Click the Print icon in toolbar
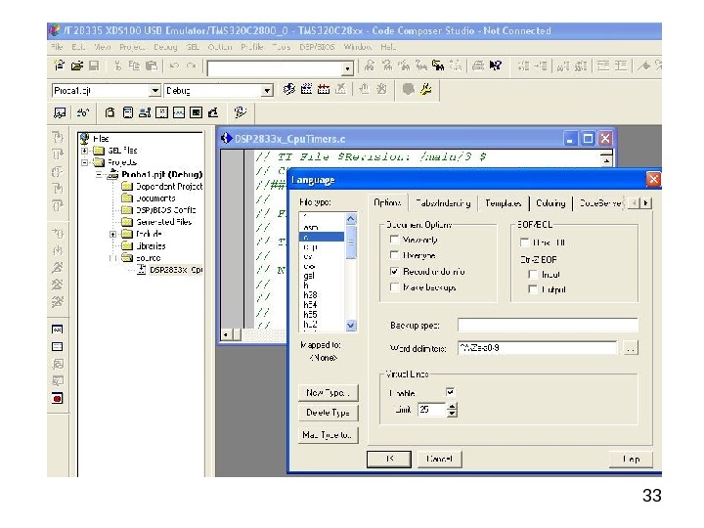Viewport: 704px width, 528px height. coord(478,66)
